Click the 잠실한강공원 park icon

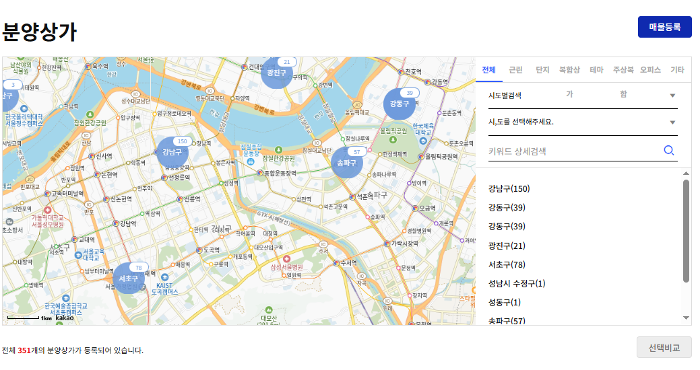tap(278, 150)
